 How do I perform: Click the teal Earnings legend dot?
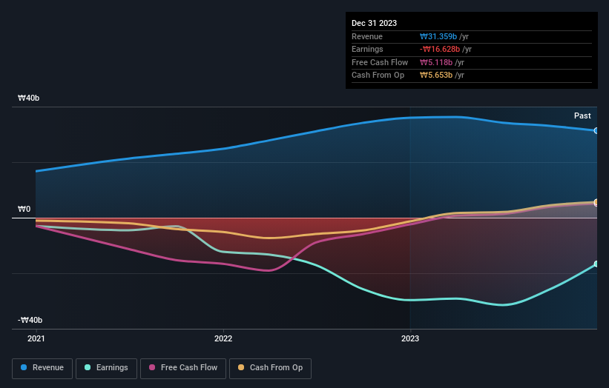(88, 367)
